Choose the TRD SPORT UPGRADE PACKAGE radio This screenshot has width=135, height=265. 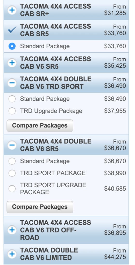(x=12, y=189)
